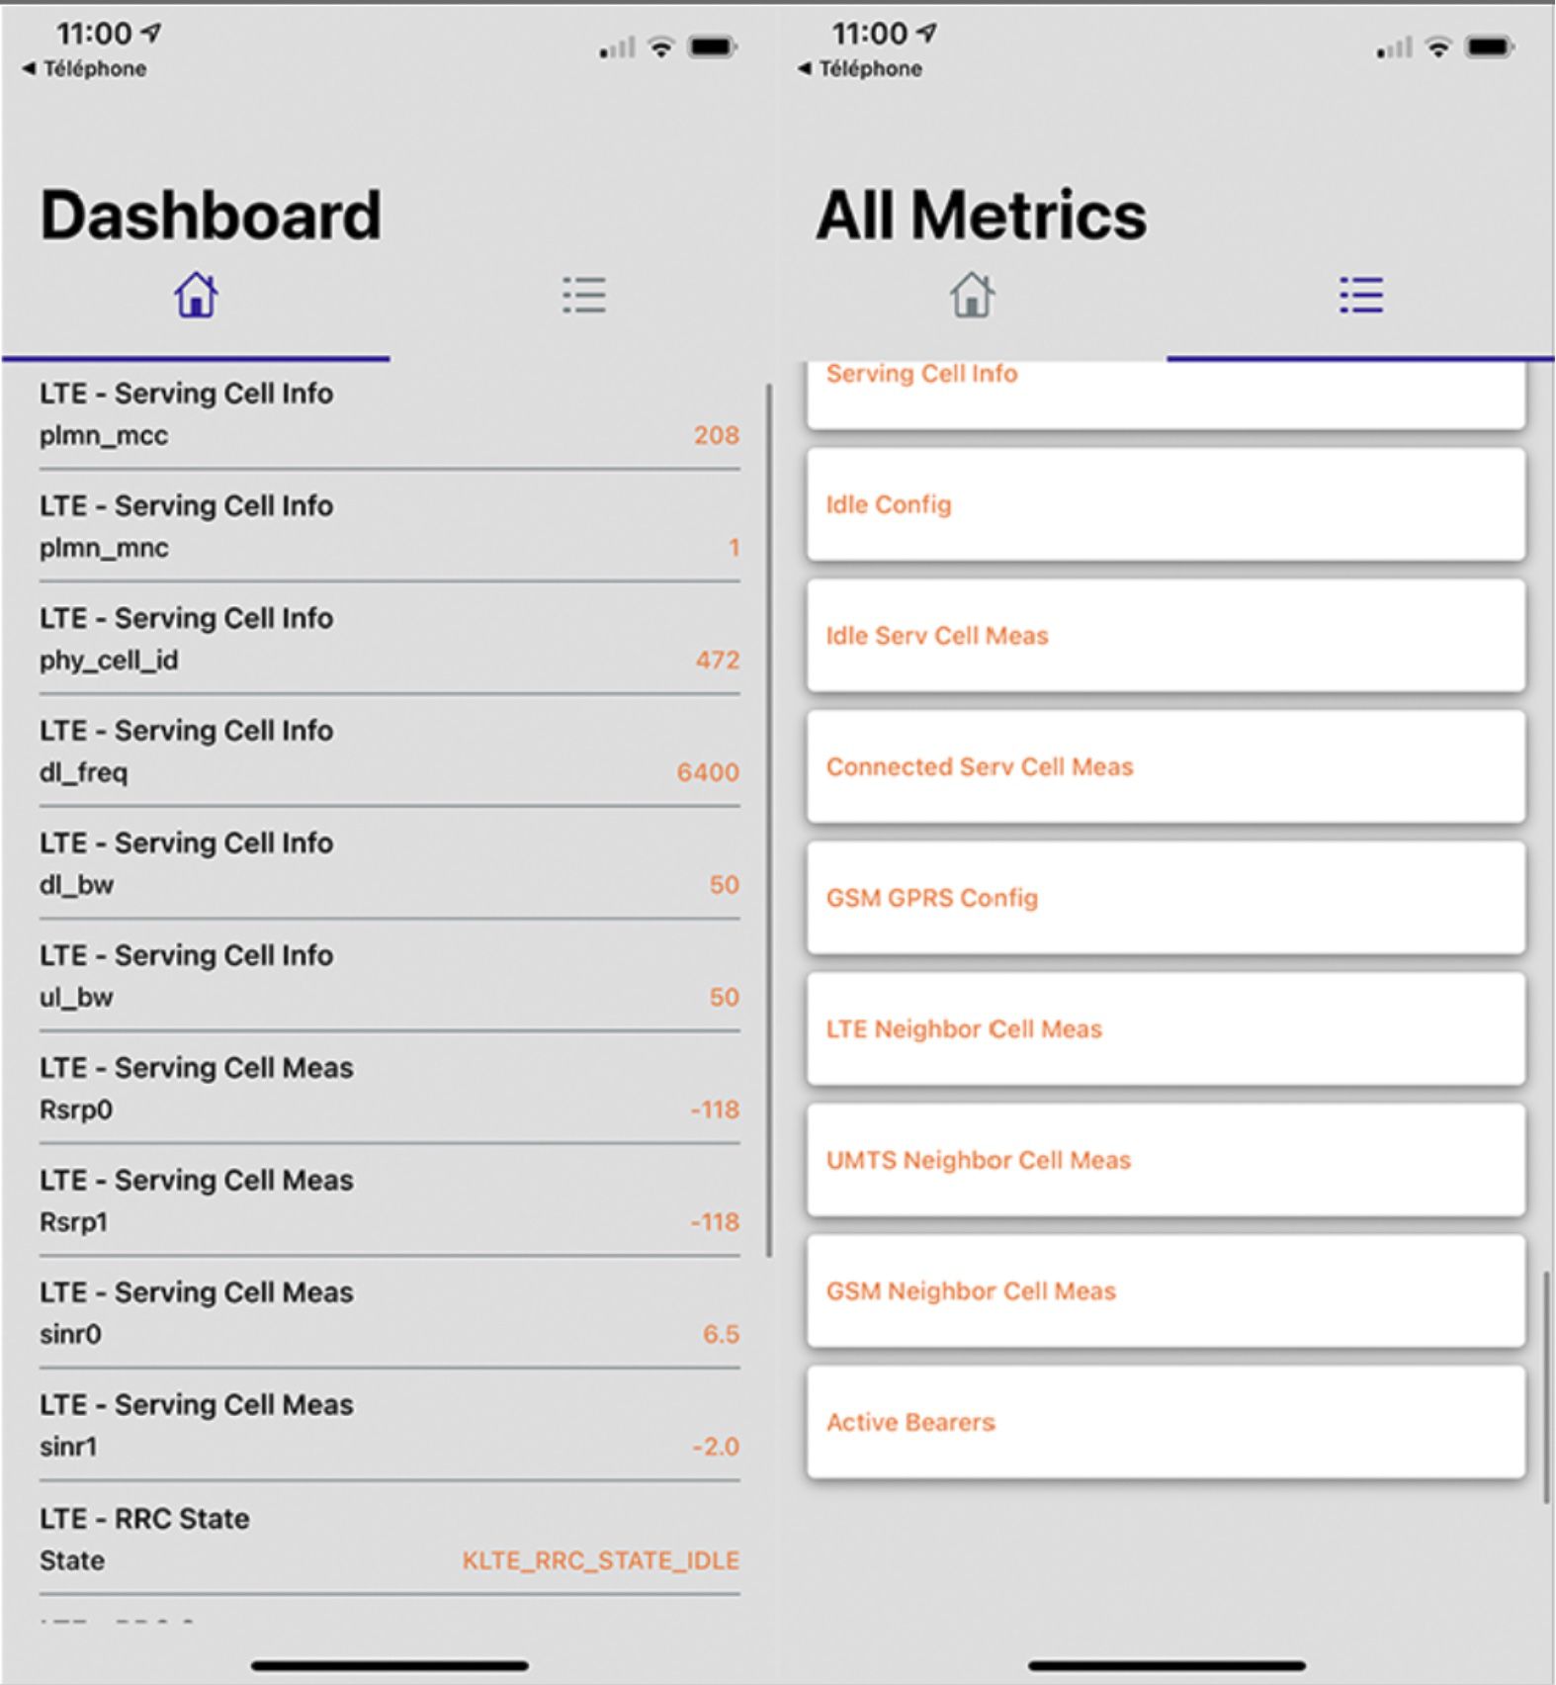Select the GSM GPRS Config card
The height and width of the screenshot is (1685, 1556).
tap(1166, 898)
